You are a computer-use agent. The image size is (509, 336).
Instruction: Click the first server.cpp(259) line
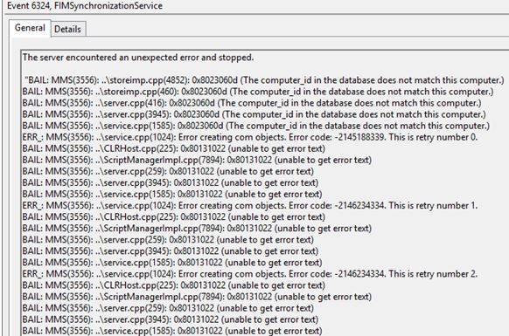168,171
